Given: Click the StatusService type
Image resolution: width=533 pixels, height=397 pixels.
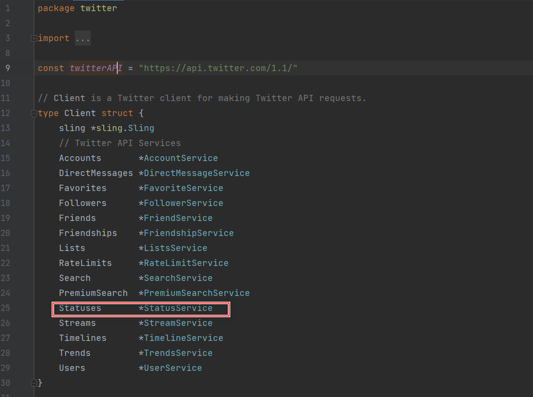Looking at the screenshot, I should click(x=178, y=308).
